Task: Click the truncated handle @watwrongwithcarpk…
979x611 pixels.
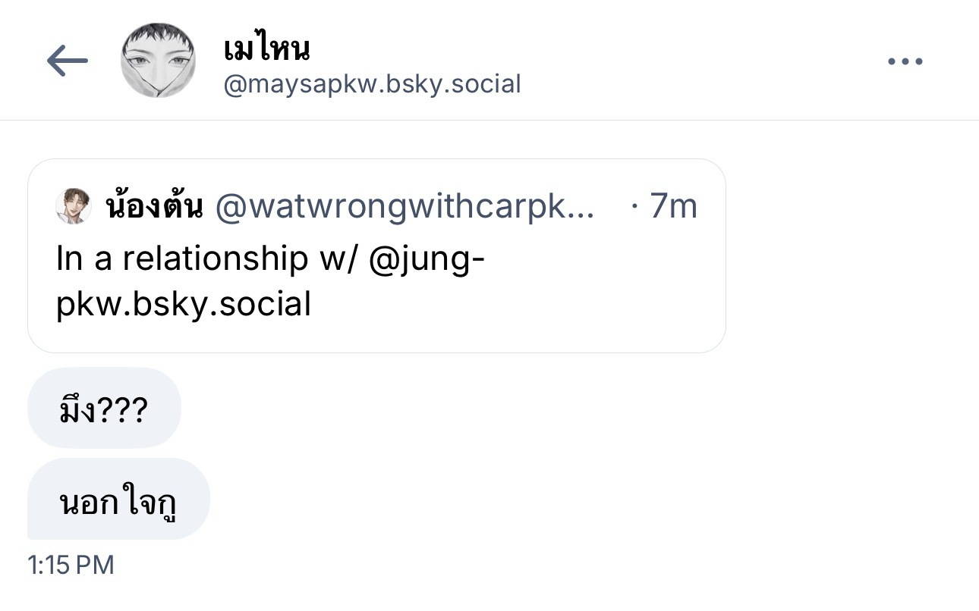Action: 395,206
